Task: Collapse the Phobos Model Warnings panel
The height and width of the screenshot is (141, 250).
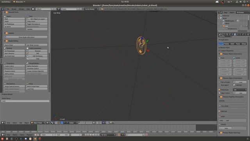Action: [219, 133]
